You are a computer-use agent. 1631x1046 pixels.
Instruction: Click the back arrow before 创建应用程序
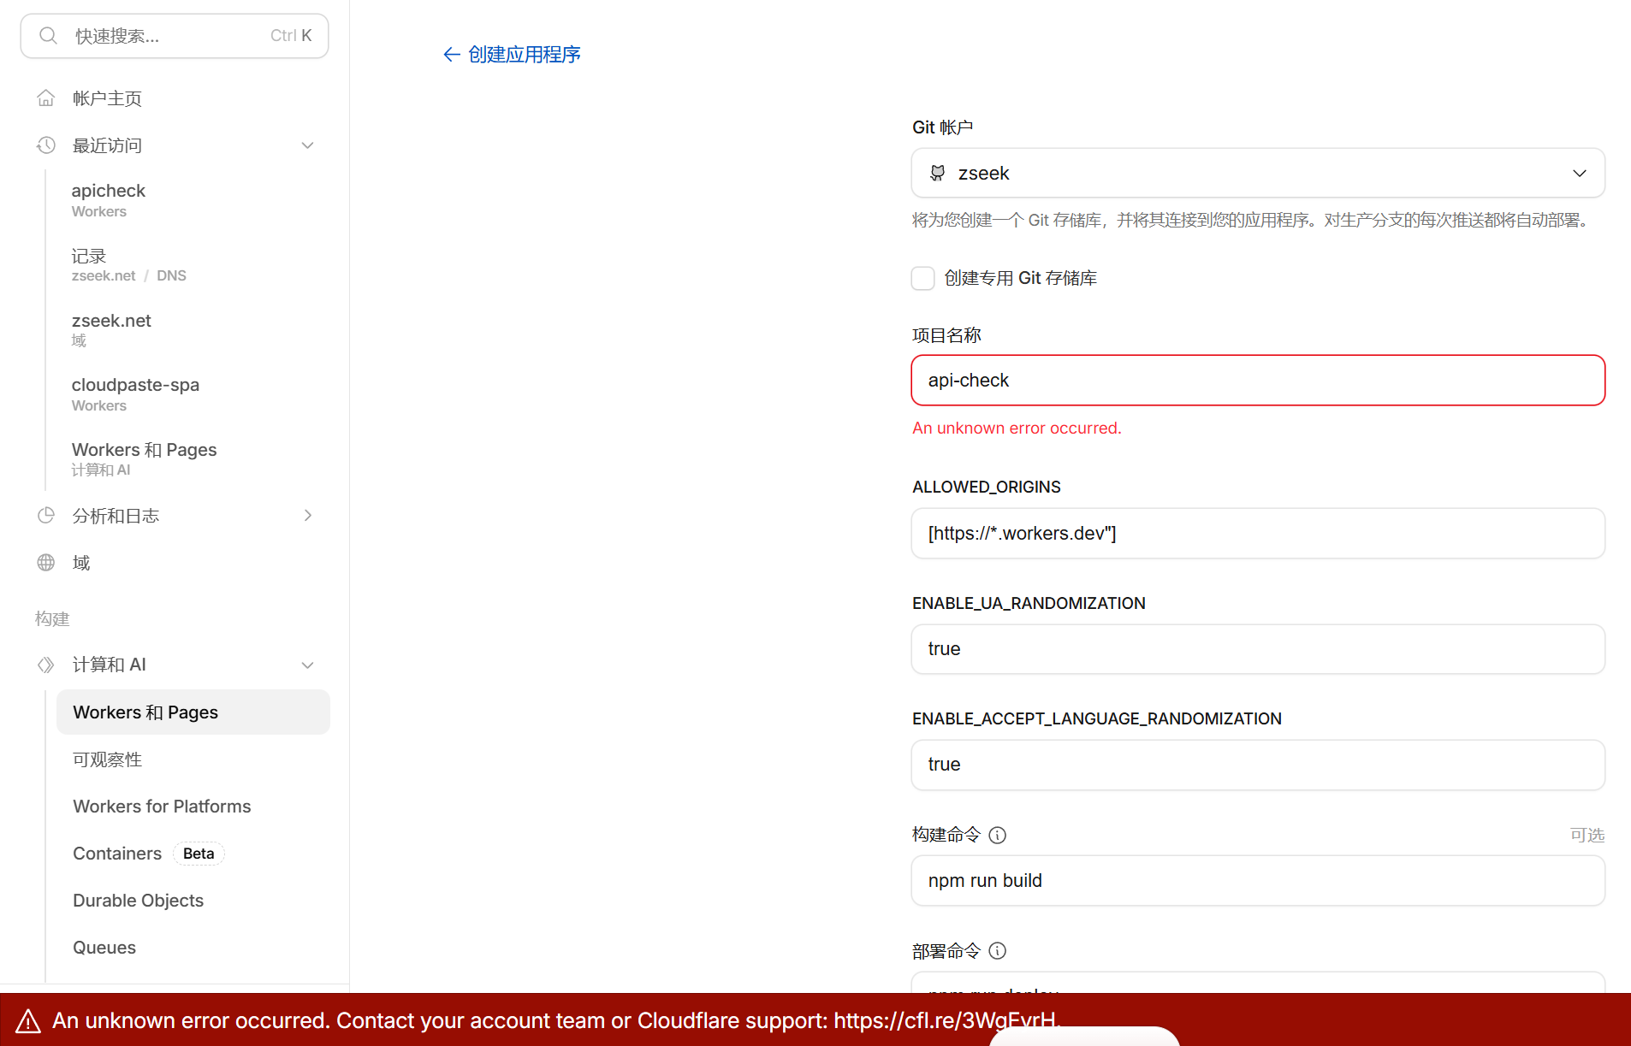452,55
